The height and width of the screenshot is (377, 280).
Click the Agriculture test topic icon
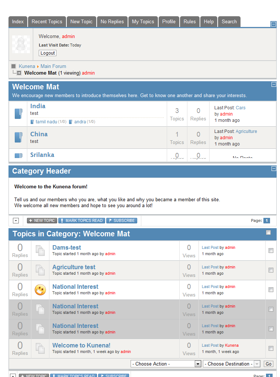40,270
